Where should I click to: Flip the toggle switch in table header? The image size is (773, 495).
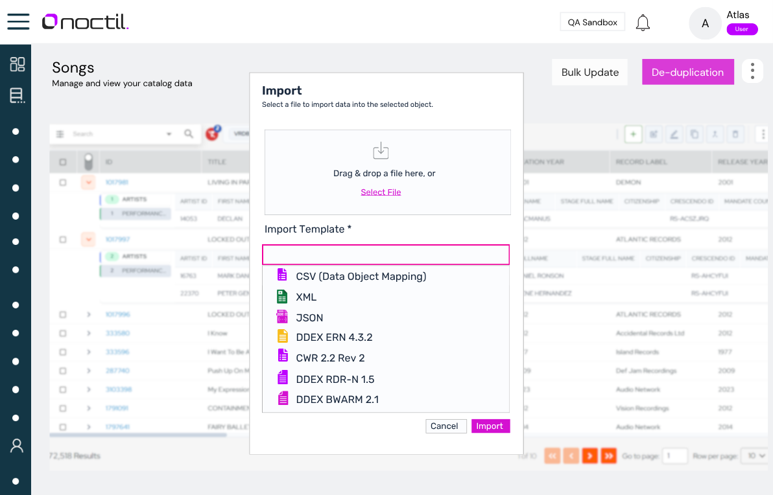(88, 161)
